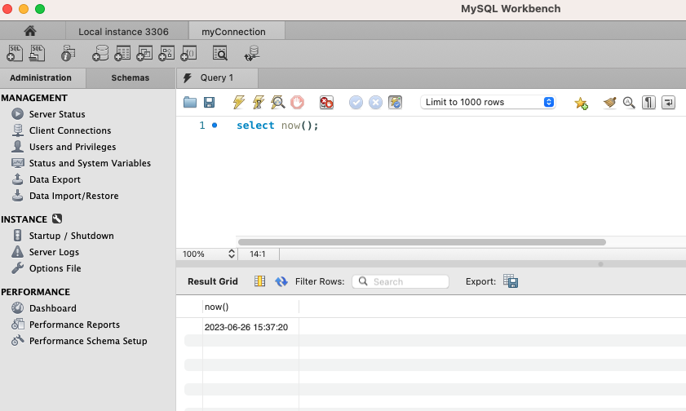Create new table icon
The image size is (686, 411).
click(122, 53)
